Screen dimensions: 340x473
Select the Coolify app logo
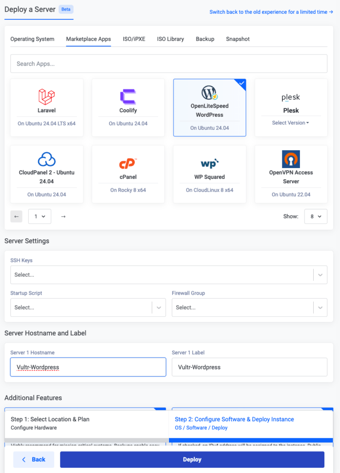point(128,97)
